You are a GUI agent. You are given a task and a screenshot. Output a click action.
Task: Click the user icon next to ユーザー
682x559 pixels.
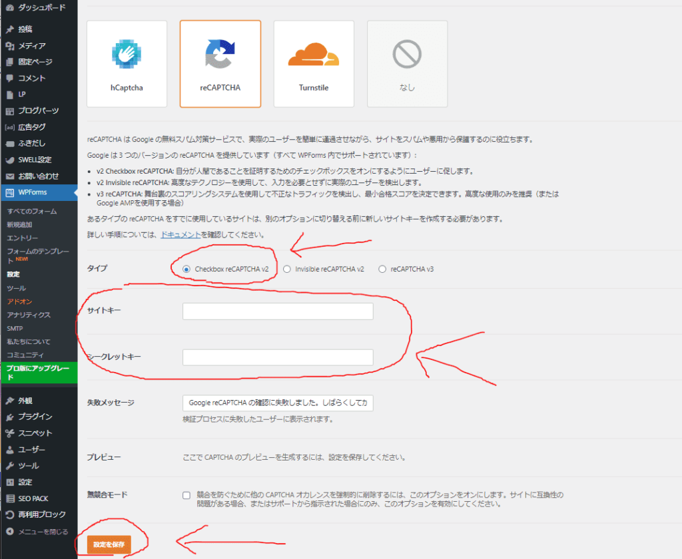pos(9,449)
